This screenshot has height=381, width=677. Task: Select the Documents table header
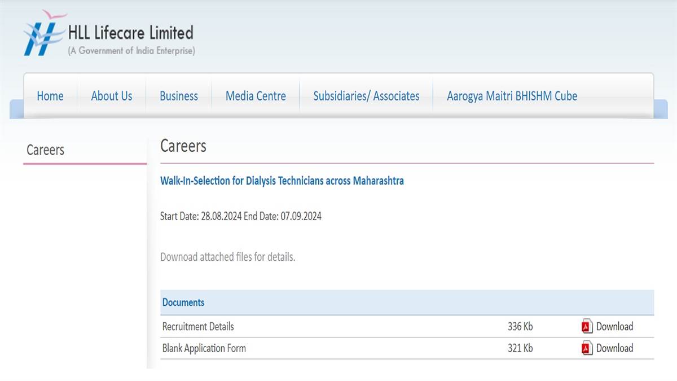click(183, 303)
